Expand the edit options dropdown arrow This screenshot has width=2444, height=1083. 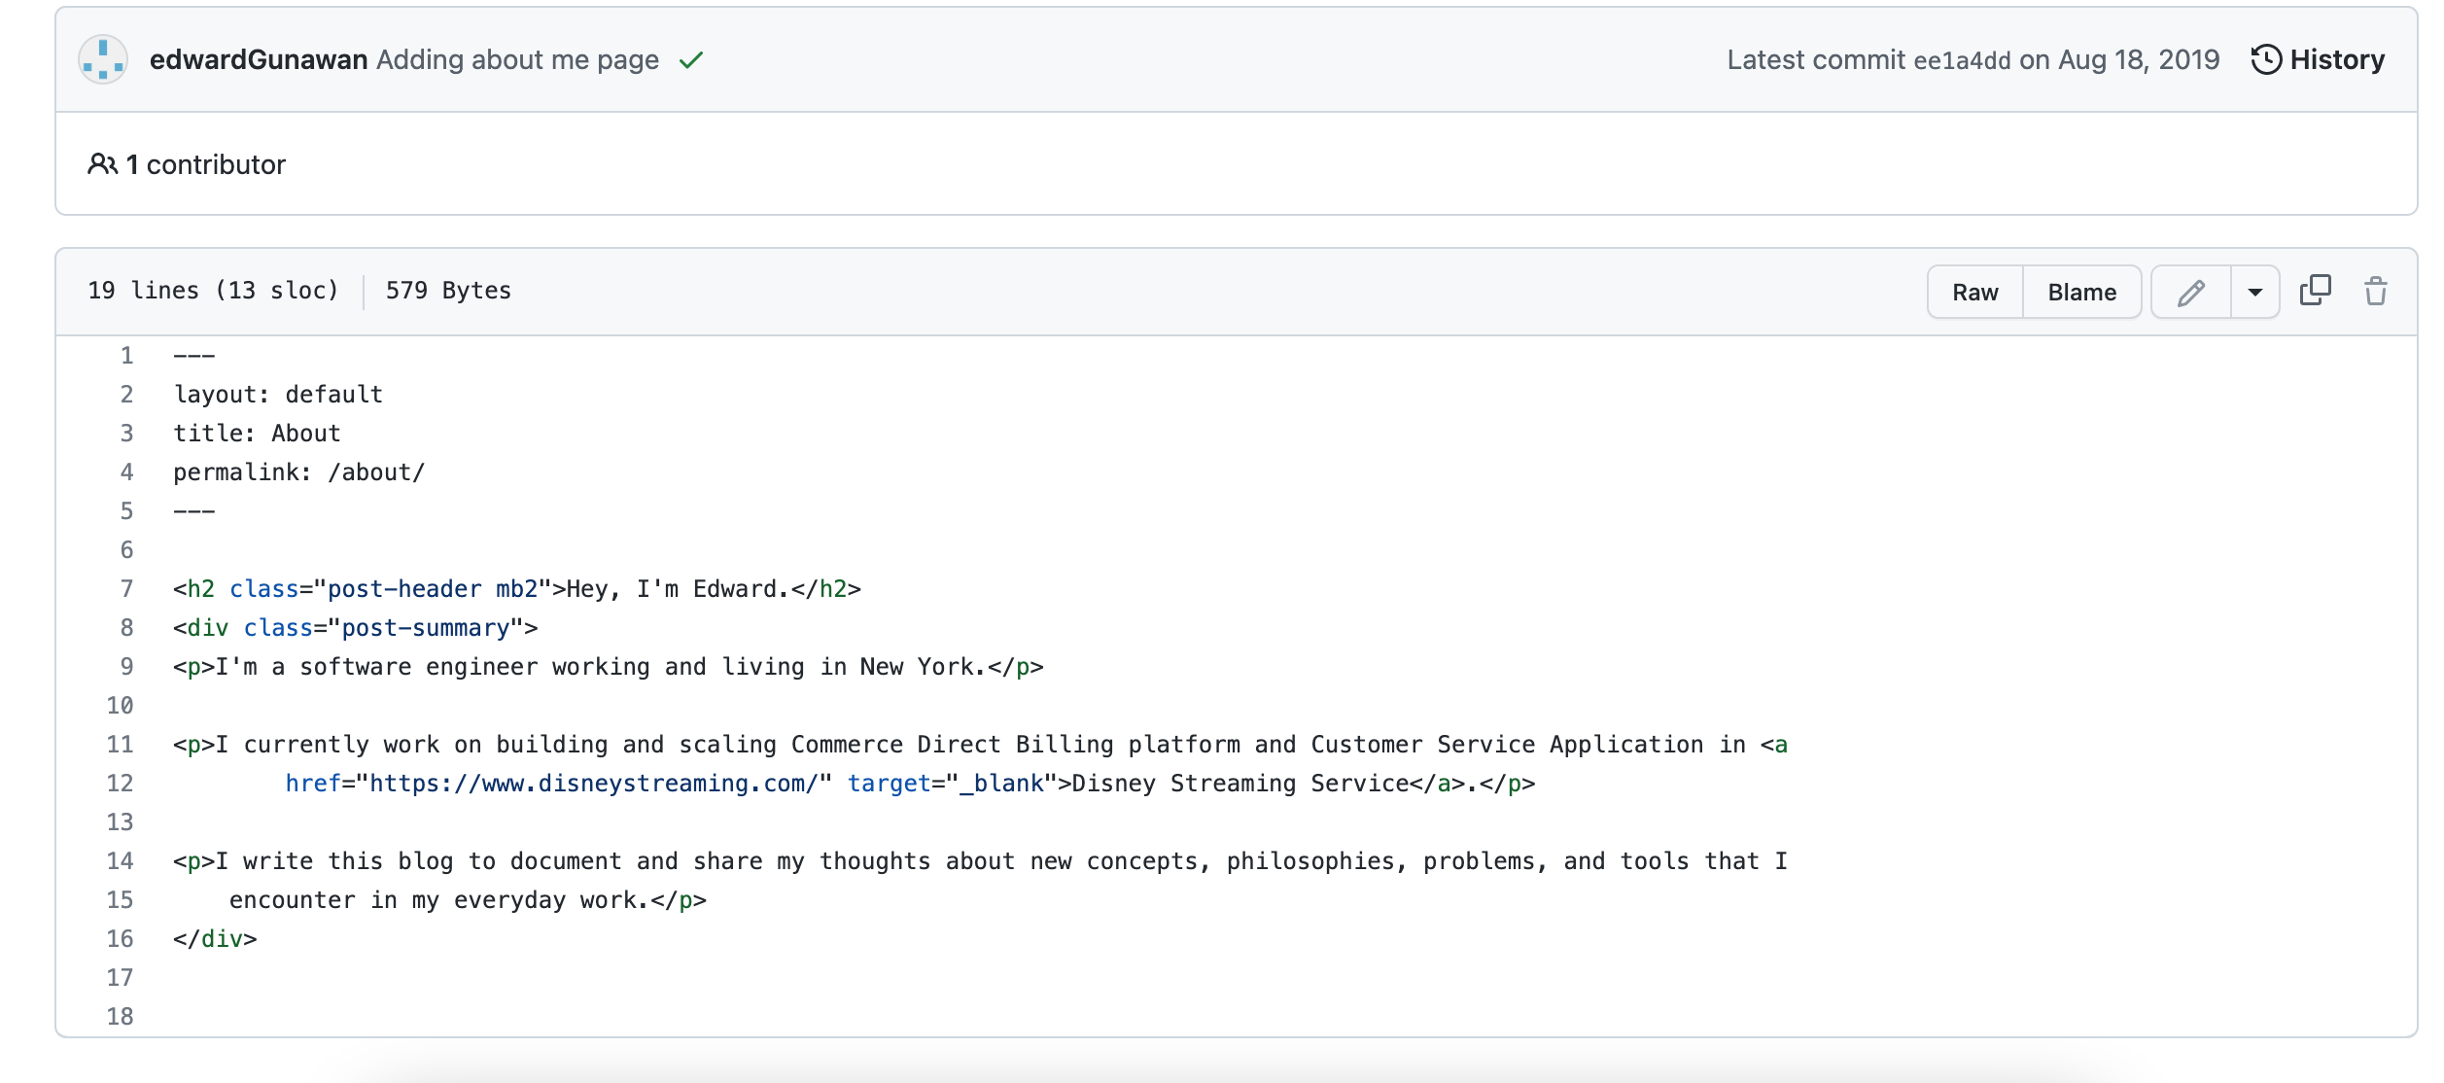[x=2254, y=292]
